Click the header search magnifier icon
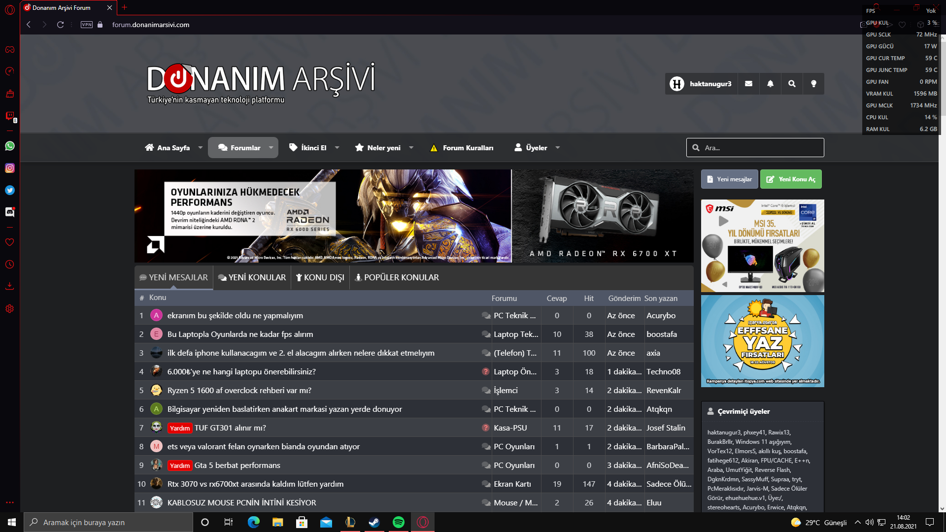The width and height of the screenshot is (946, 532). point(792,84)
